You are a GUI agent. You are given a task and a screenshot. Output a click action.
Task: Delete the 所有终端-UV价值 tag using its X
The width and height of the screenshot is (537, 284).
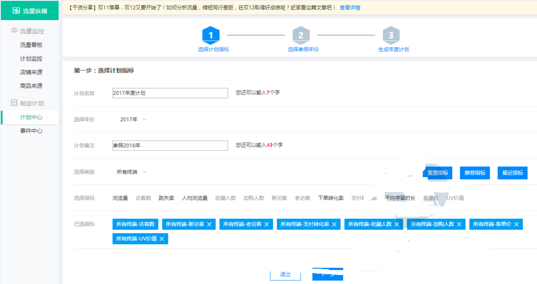162,239
